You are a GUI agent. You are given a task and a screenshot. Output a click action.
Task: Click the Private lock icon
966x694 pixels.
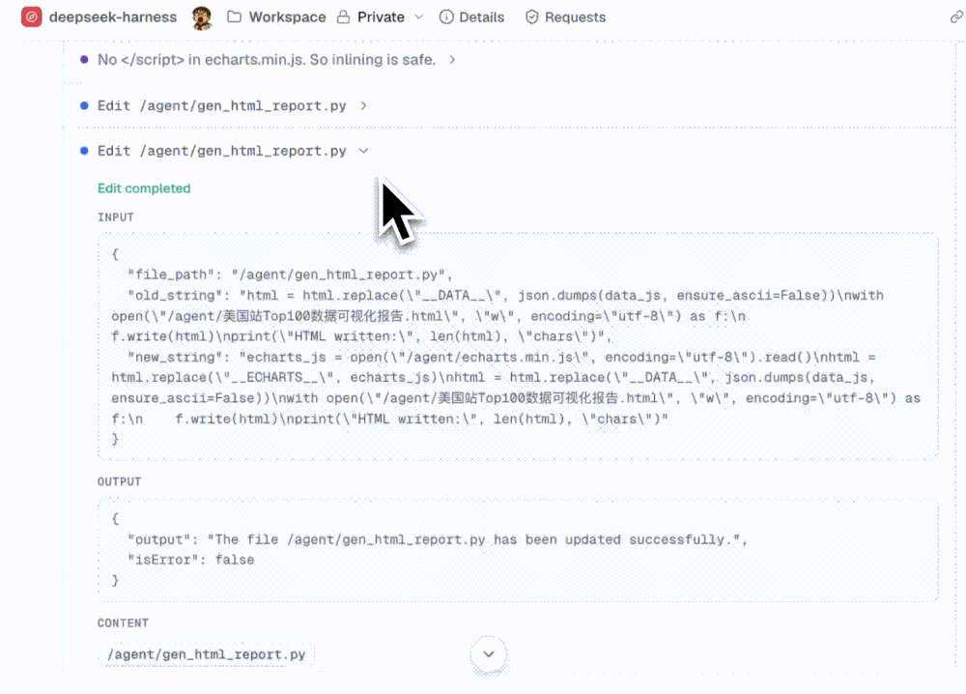[x=343, y=16]
